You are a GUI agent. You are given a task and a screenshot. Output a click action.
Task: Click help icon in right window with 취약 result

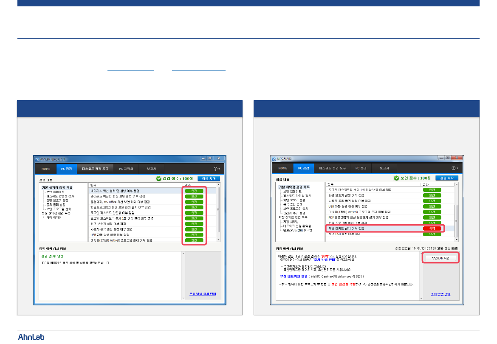tap(454, 169)
